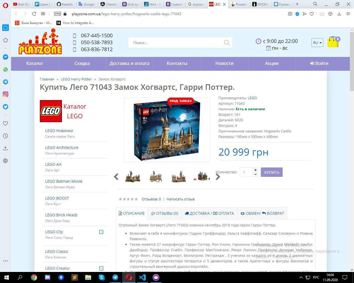This screenshot has width=354, height=283.
Task: Open Telegram in Opera sidebar
Action: [x=6, y=82]
